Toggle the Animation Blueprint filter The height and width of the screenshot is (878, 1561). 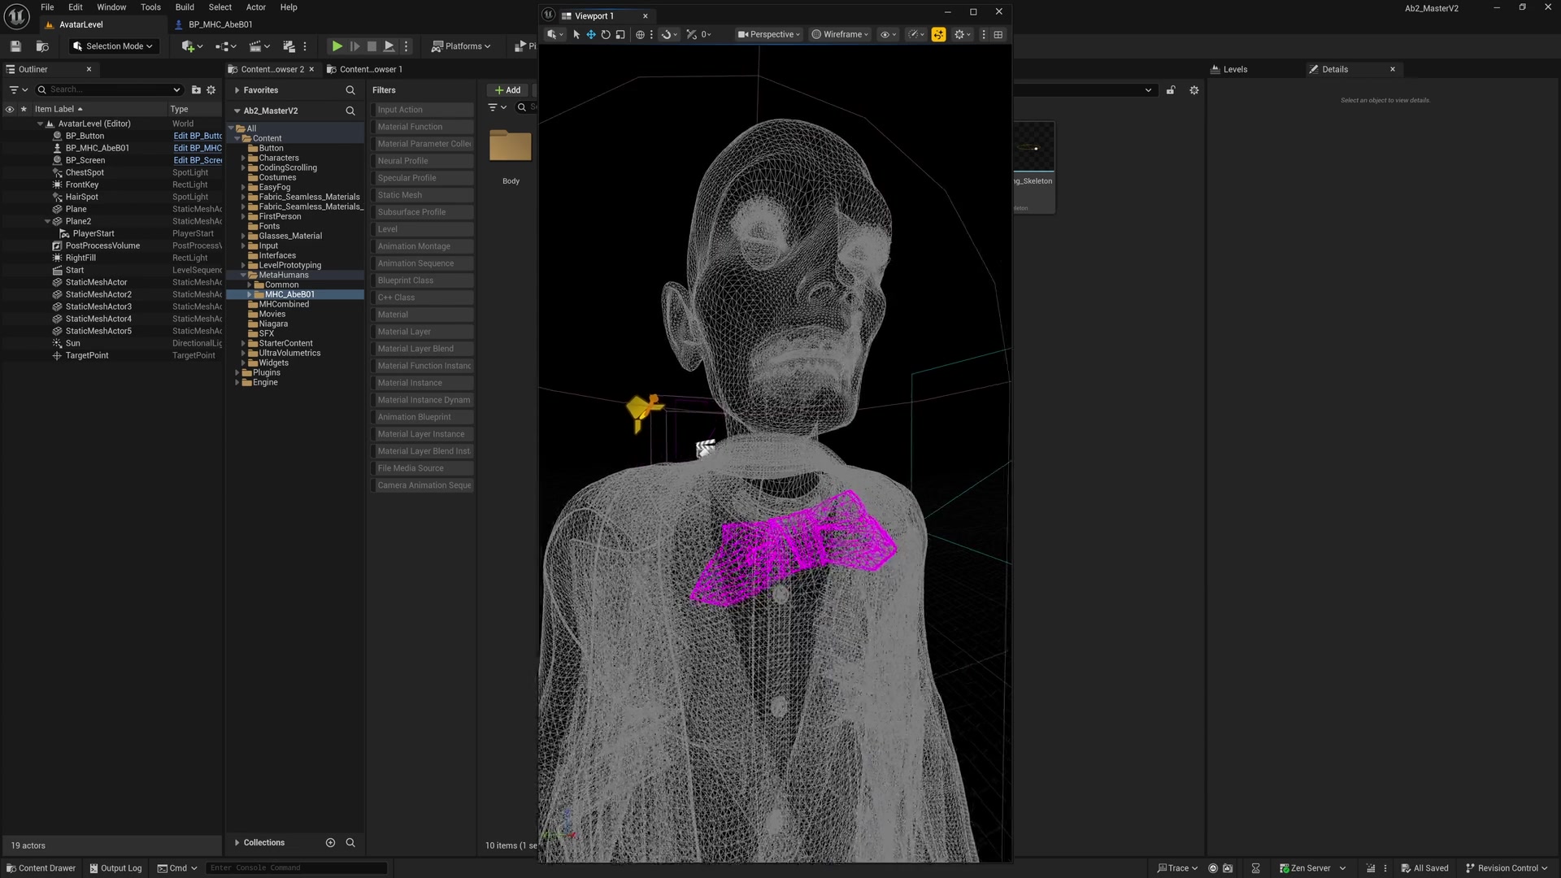click(422, 417)
